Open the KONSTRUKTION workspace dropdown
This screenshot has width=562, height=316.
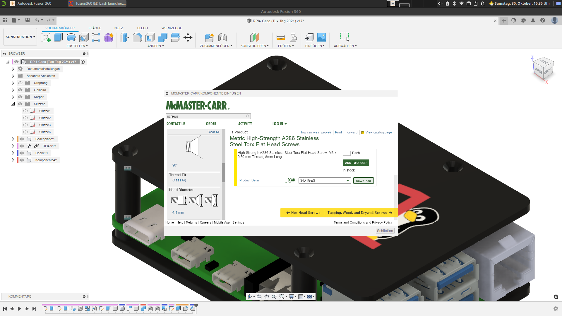click(20, 37)
